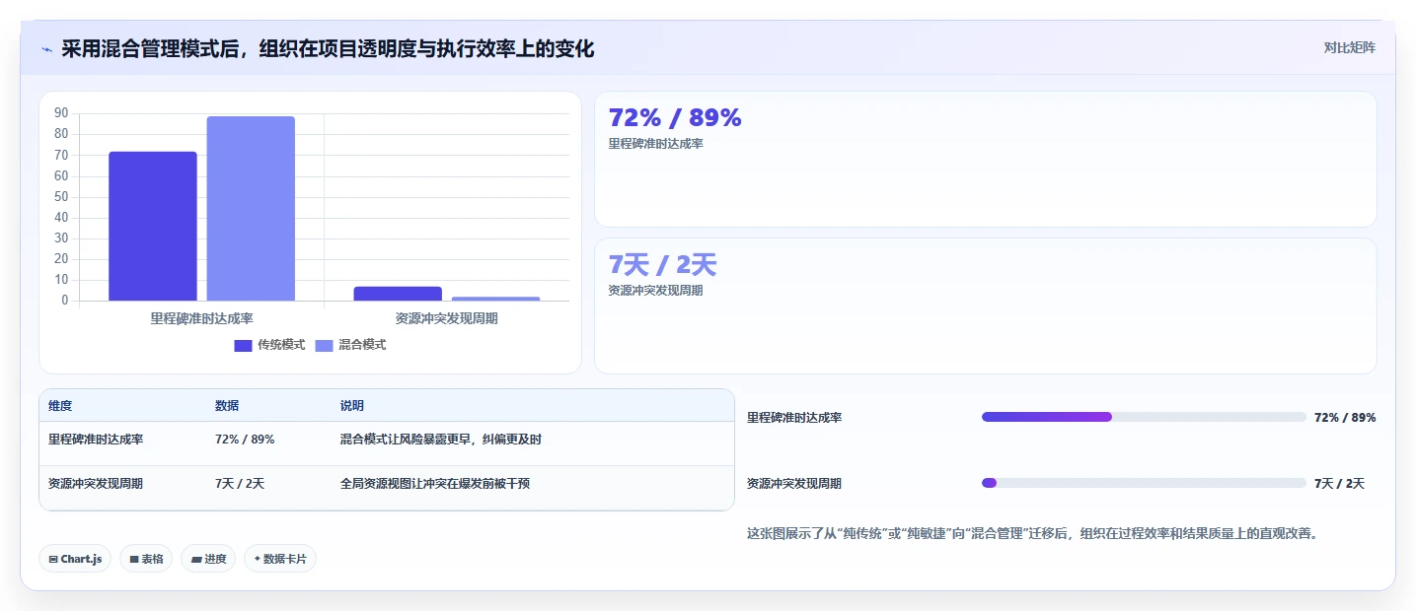Select the 72% / 89% data card value

pyautogui.click(x=675, y=117)
